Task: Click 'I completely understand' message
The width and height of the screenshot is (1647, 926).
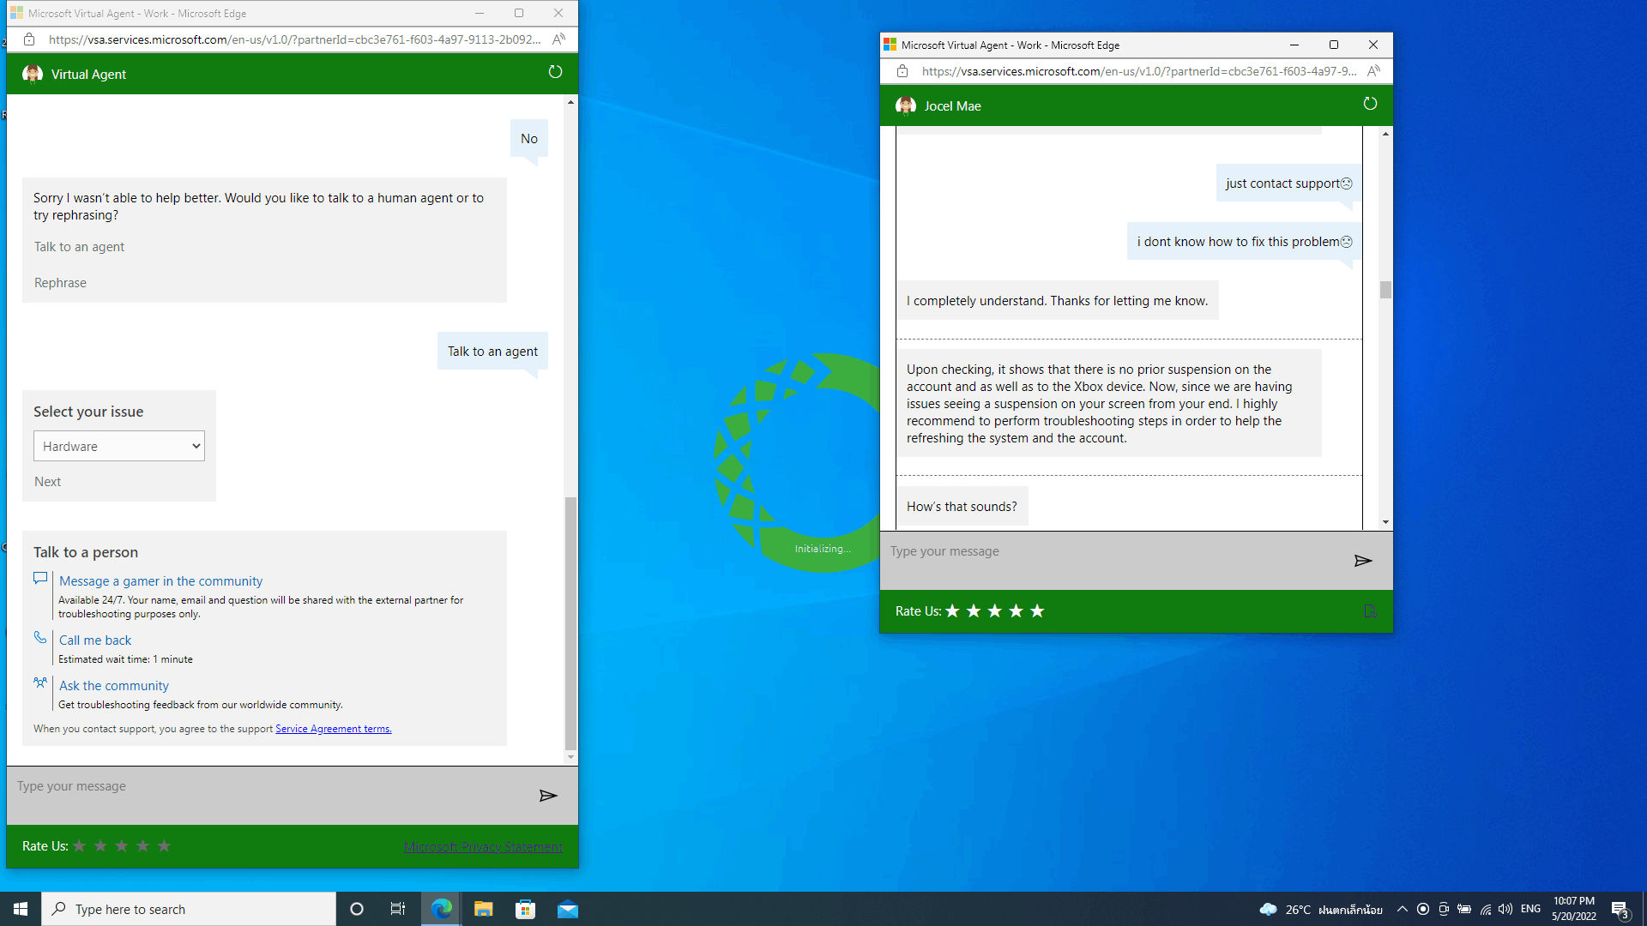Action: click(x=1057, y=301)
